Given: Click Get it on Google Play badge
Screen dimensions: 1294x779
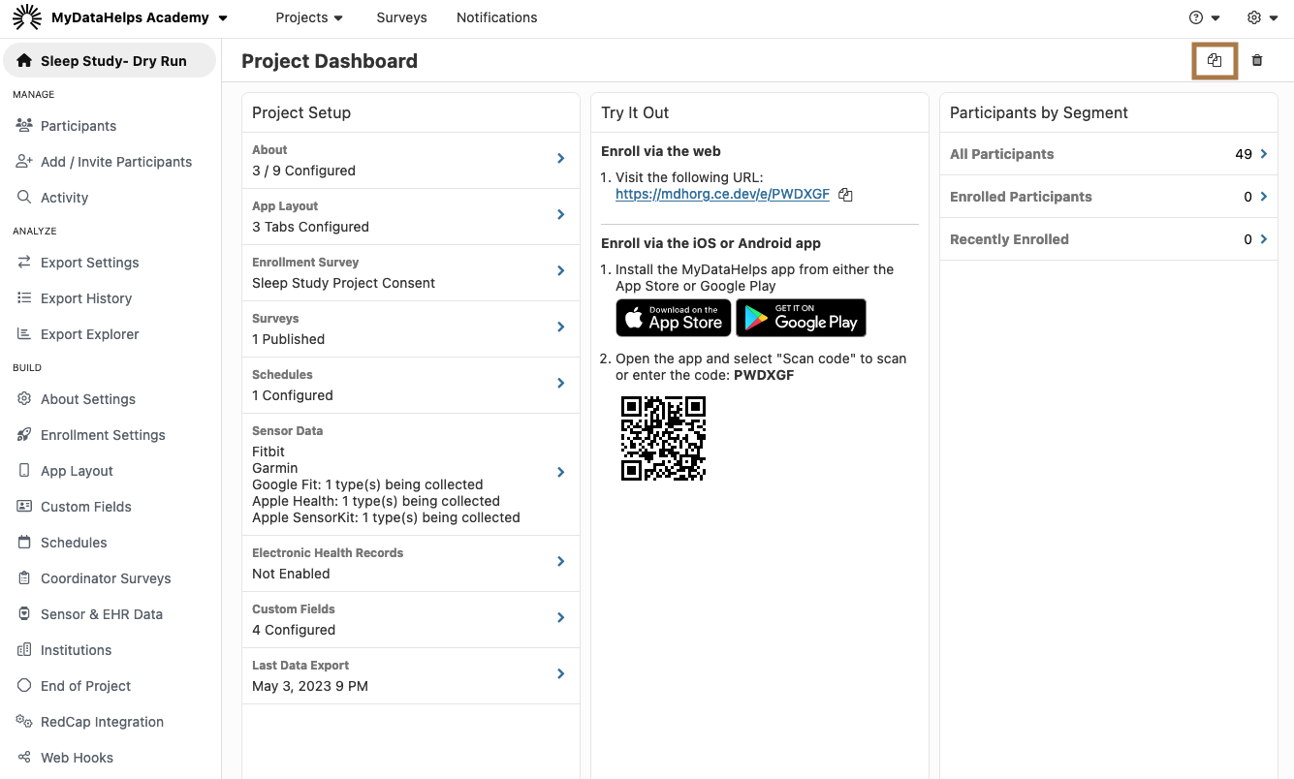Looking at the screenshot, I should [x=801, y=318].
